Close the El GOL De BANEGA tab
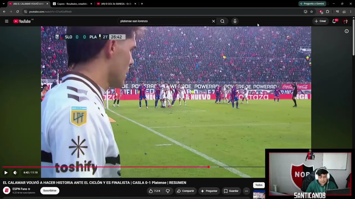355x199 pixels. (135, 4)
